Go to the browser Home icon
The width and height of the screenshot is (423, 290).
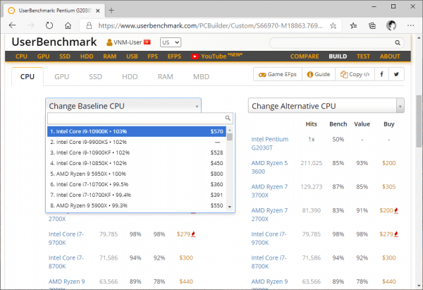click(x=68, y=25)
